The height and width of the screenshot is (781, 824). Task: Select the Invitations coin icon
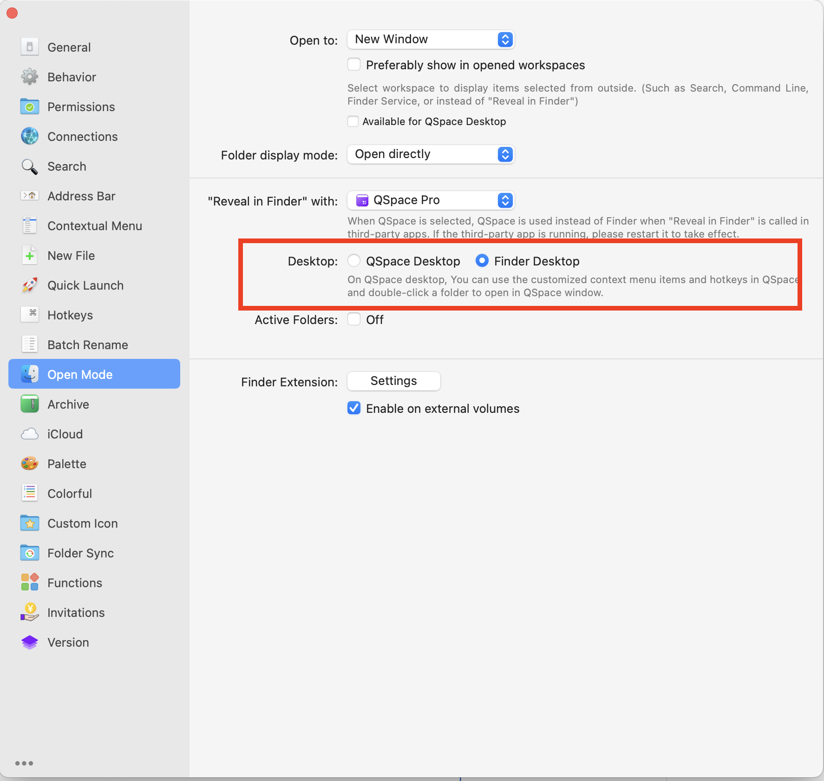click(x=30, y=612)
